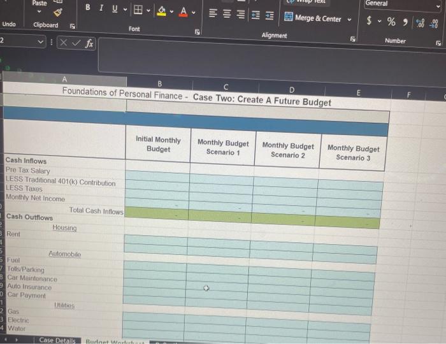This screenshot has height=344, width=446.
Task: Toggle Bold formatting
Action: [x=88, y=8]
